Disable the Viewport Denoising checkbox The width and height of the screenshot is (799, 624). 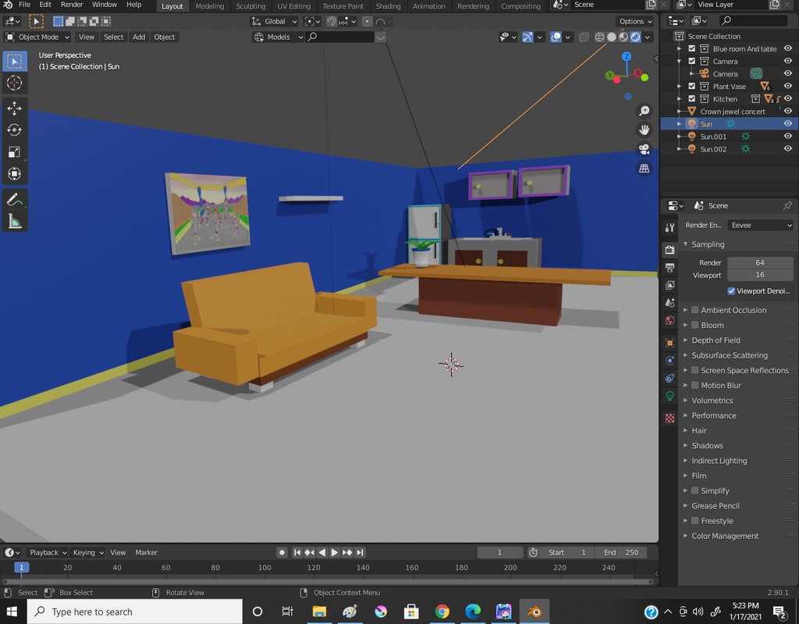pyautogui.click(x=731, y=291)
